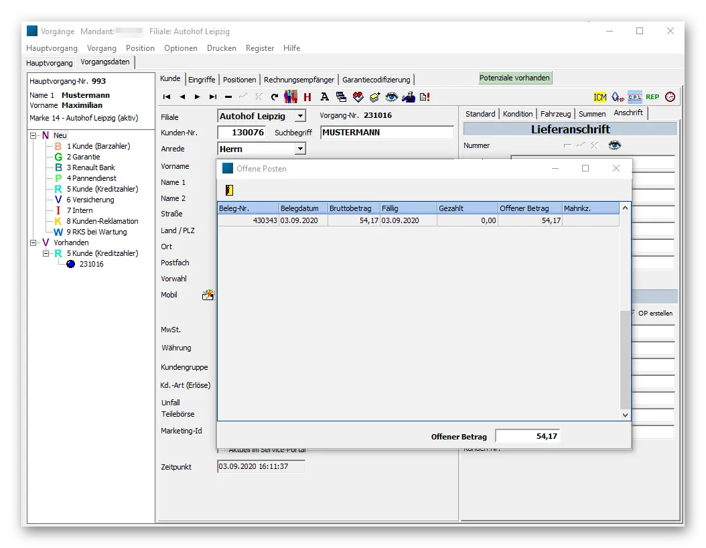
Task: Click the OP heart book toolbar icon
Action: pyautogui.click(x=358, y=97)
